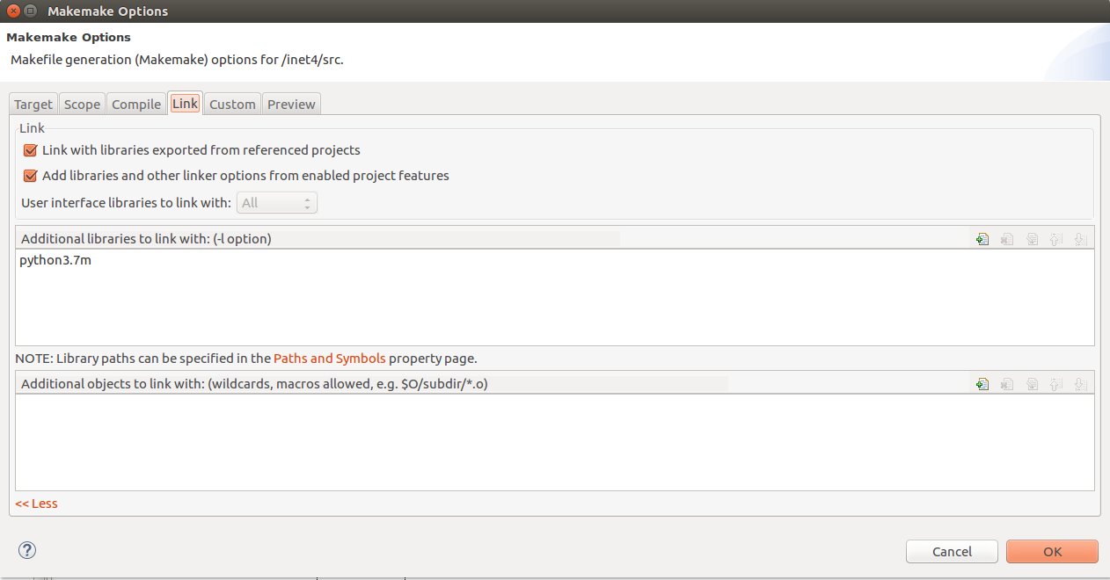Viewport: 1110px width, 580px height.
Task: Add a new library to the additional libraries list
Action: [x=982, y=238]
